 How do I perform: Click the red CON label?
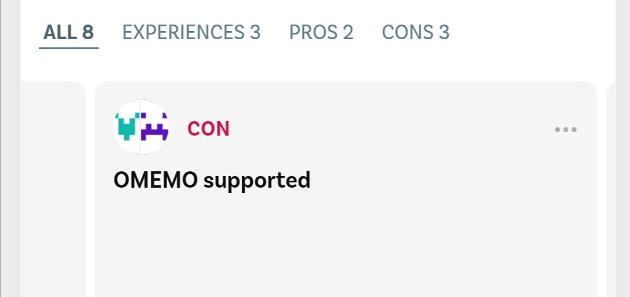coord(208,129)
